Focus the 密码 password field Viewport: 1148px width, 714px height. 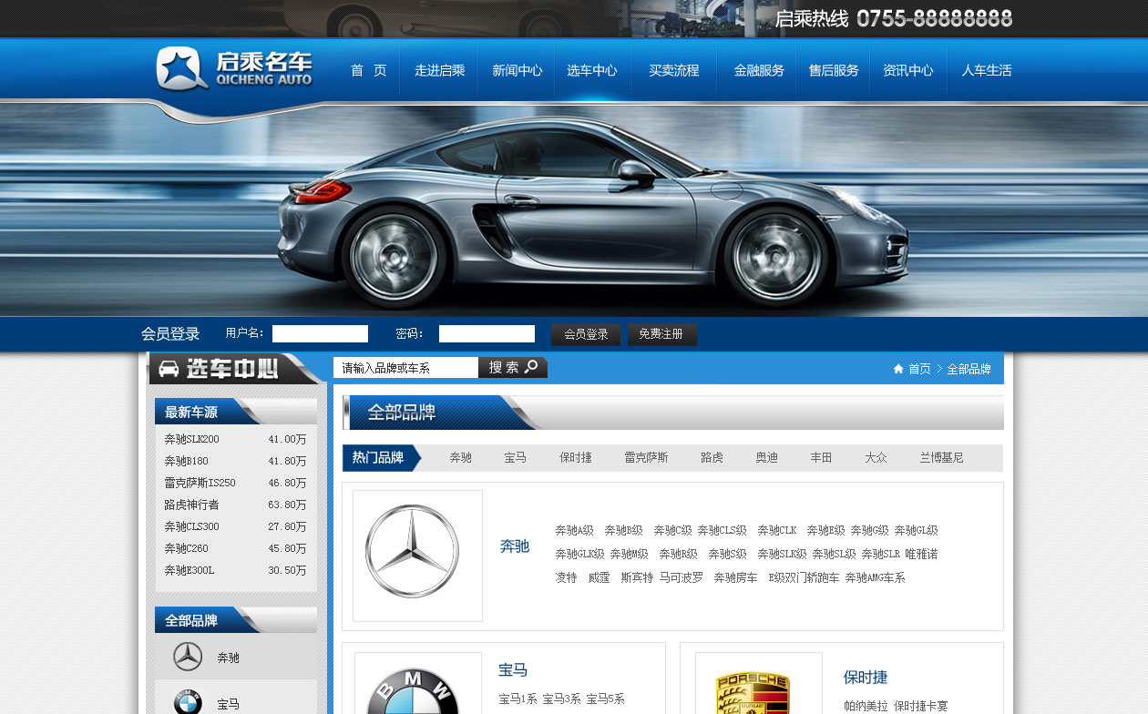coord(487,333)
